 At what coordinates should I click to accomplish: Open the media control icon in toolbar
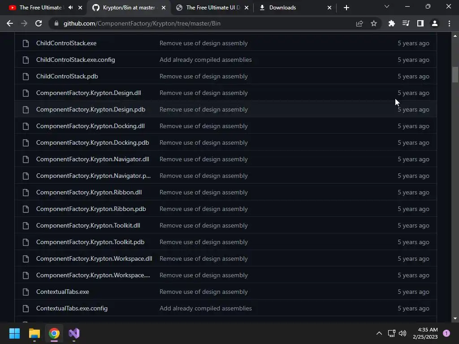(406, 23)
